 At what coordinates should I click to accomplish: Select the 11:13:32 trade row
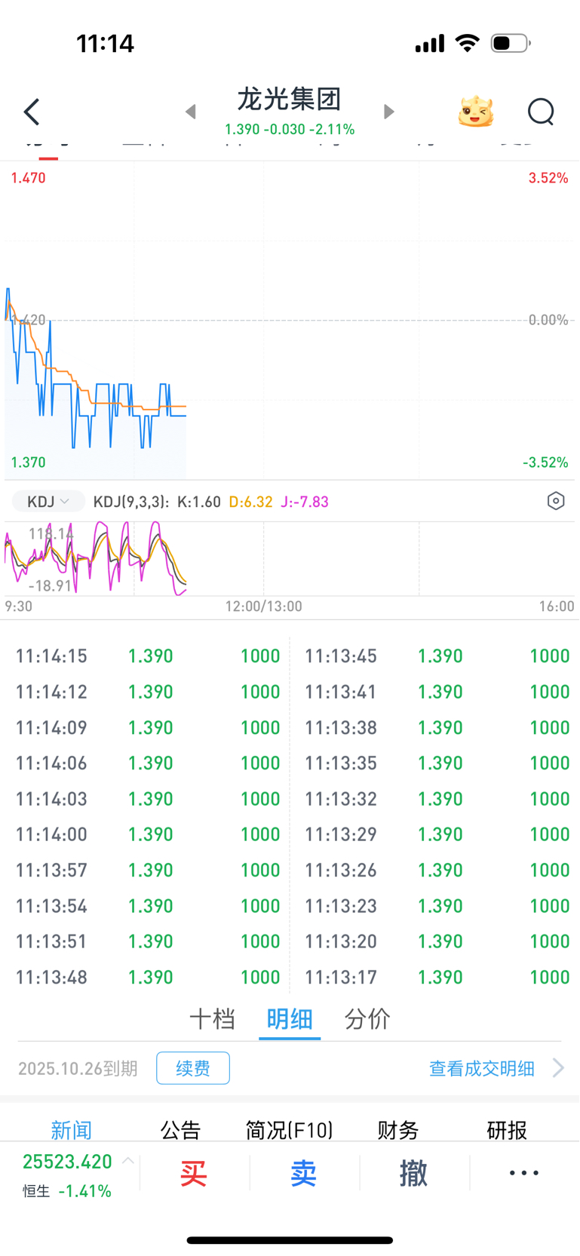(x=437, y=799)
